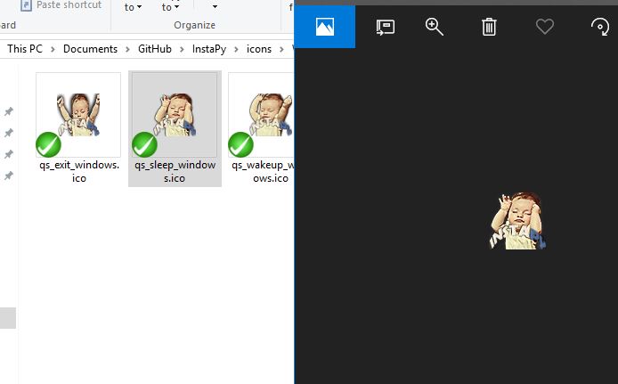Click the sync checkmark on qs_sleep_windows.ico
Image resolution: width=618 pixels, height=384 pixels.
click(x=144, y=144)
